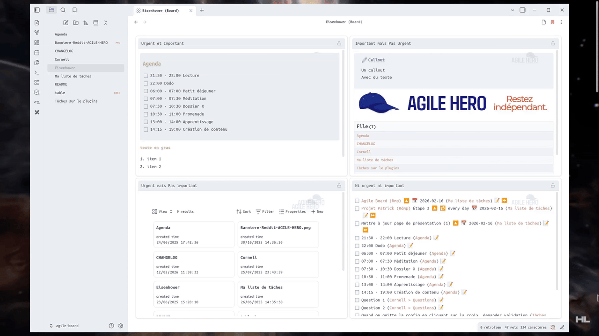Open 'Cornell' link in File list

tap(364, 152)
